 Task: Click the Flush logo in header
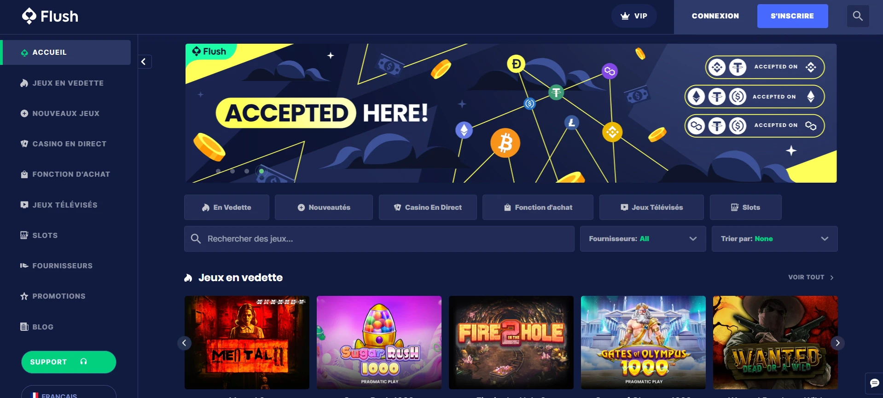(x=50, y=16)
